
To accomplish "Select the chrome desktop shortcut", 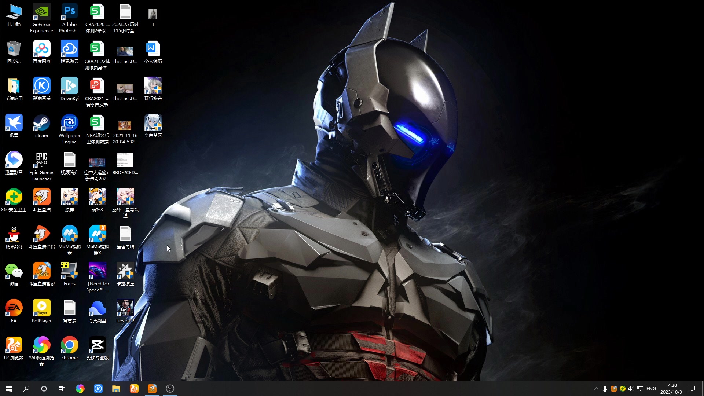I will pos(70,349).
